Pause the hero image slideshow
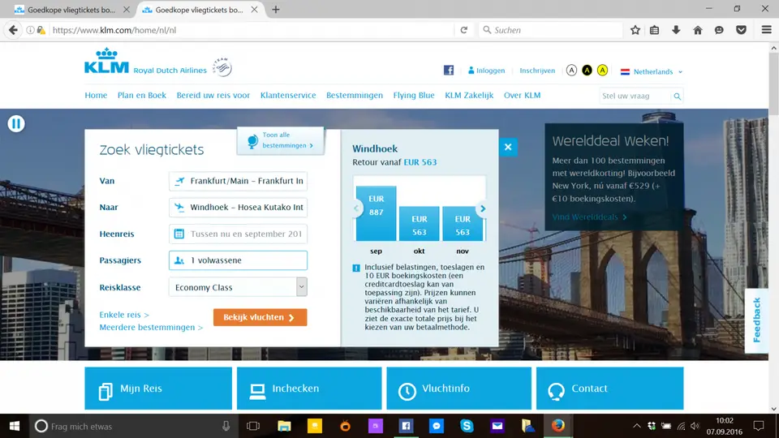Screen dimensions: 779x438 pyautogui.click(x=16, y=123)
